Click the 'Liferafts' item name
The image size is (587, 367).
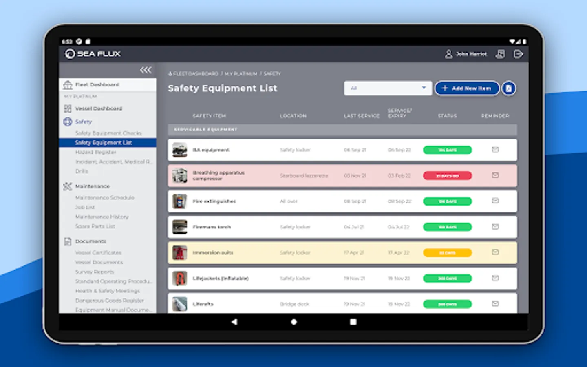pos(203,304)
